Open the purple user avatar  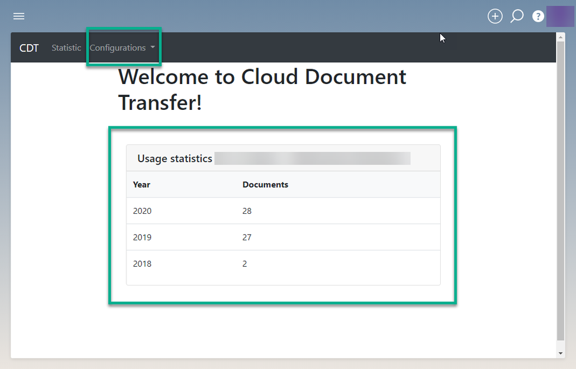pos(560,16)
